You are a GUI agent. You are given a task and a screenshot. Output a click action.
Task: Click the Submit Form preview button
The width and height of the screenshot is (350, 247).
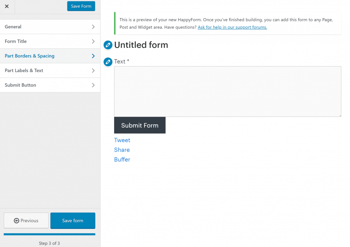point(139,125)
